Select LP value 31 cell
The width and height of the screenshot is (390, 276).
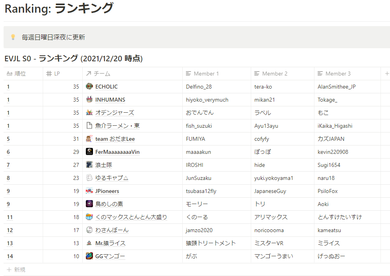[x=62, y=139]
